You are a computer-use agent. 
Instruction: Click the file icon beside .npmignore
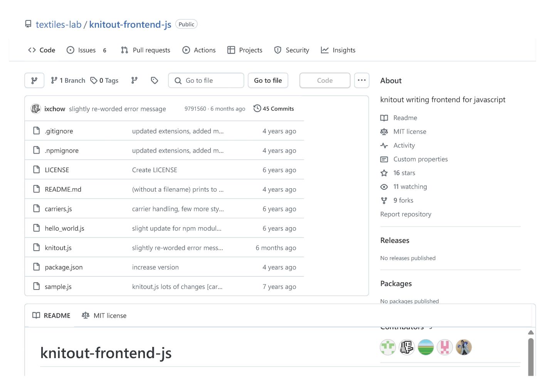(x=37, y=150)
